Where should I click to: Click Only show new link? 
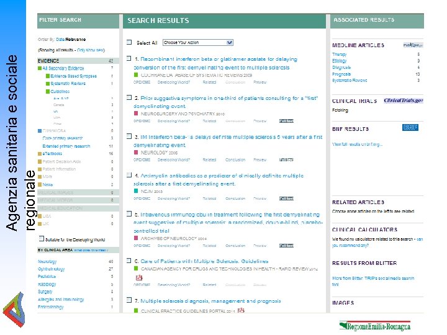pyautogui.click(x=91, y=50)
